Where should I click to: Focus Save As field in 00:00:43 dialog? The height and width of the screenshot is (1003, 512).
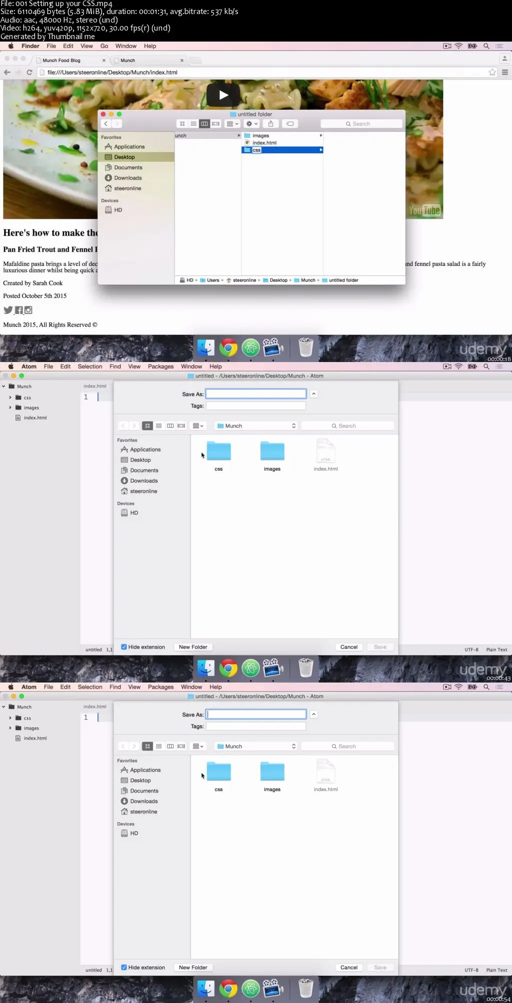coord(256,394)
